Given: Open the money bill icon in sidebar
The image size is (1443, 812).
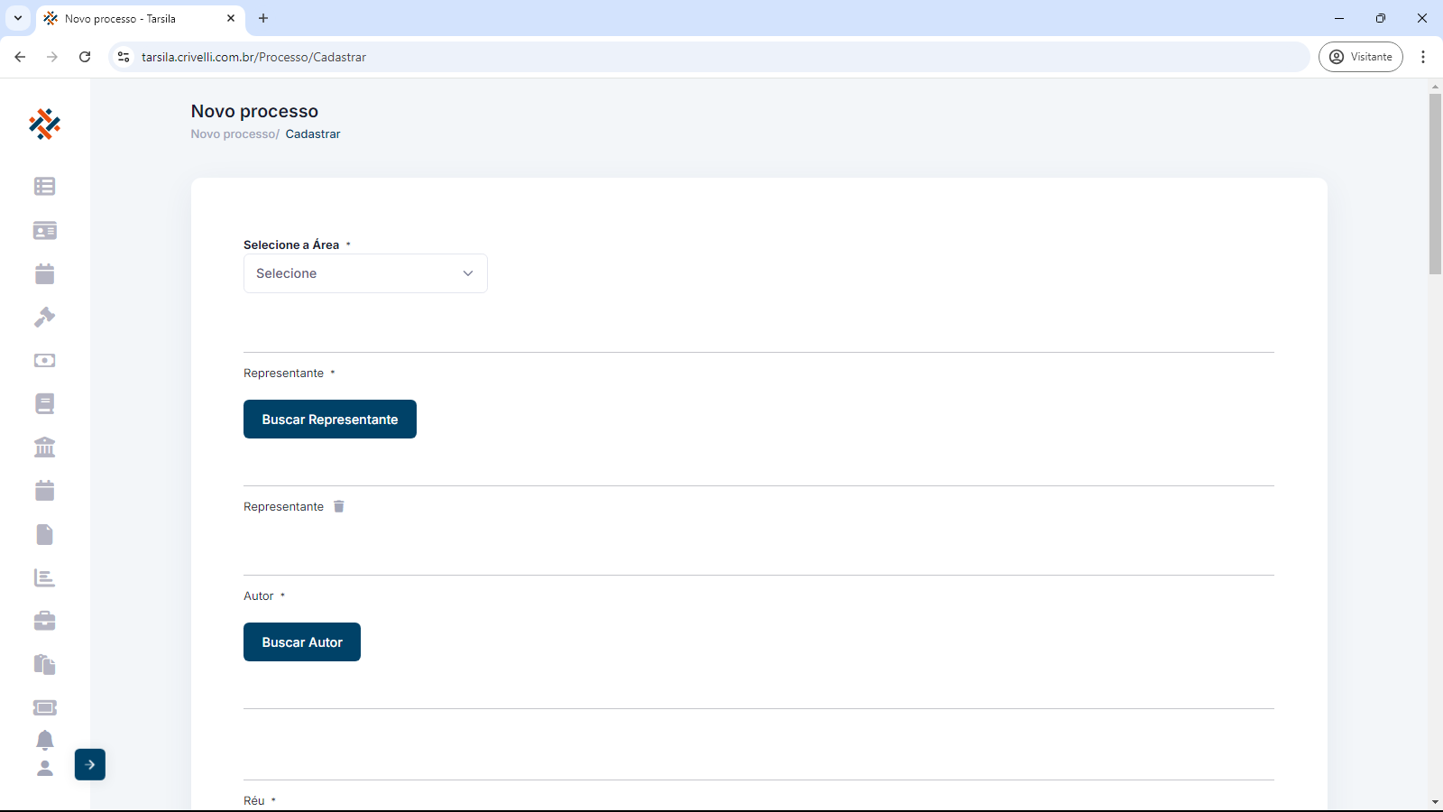Looking at the screenshot, I should 44,361.
